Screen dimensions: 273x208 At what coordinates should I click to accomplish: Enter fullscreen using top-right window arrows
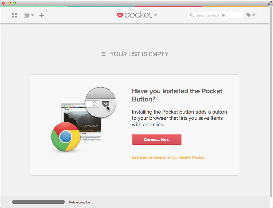270,3
